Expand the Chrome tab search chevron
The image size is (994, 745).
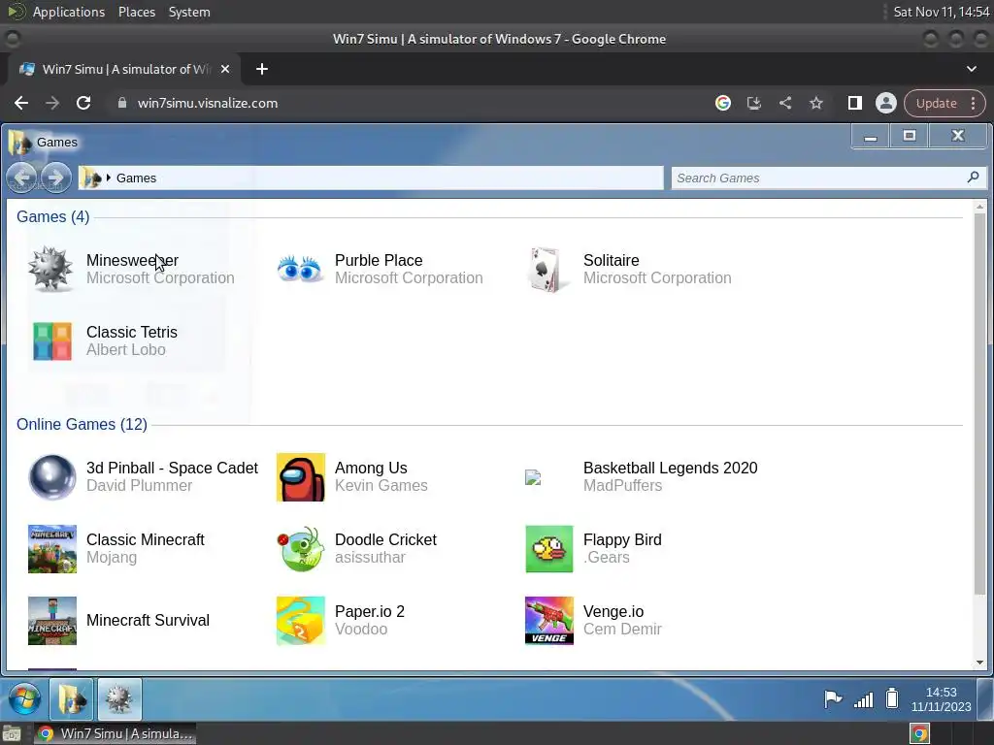point(971,69)
